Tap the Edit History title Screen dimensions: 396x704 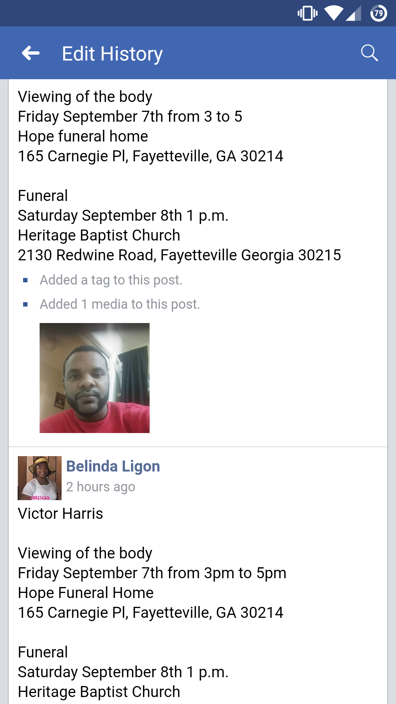coord(112,54)
